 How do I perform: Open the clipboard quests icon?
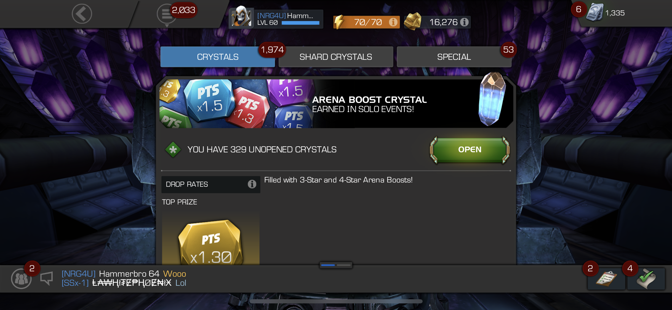pos(606,279)
